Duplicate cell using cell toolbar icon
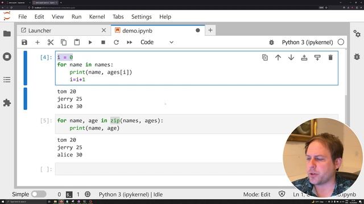This screenshot has height=204, width=364. click(x=265, y=58)
